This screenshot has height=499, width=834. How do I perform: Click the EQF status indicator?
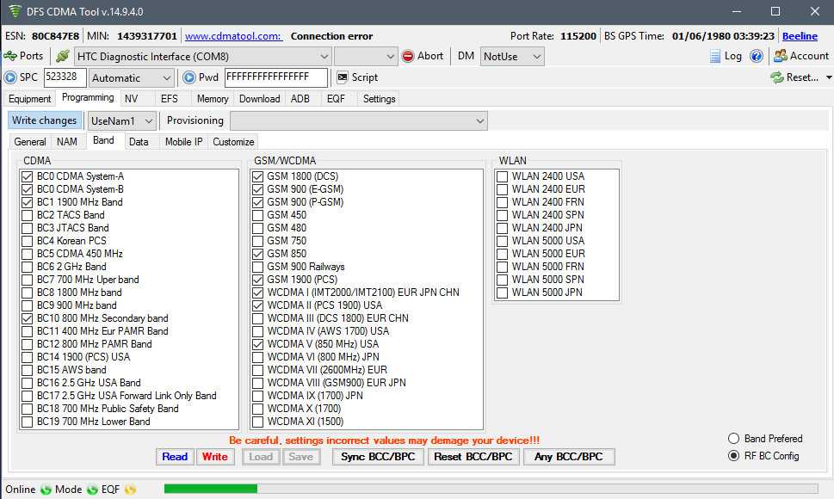pyautogui.click(x=130, y=490)
